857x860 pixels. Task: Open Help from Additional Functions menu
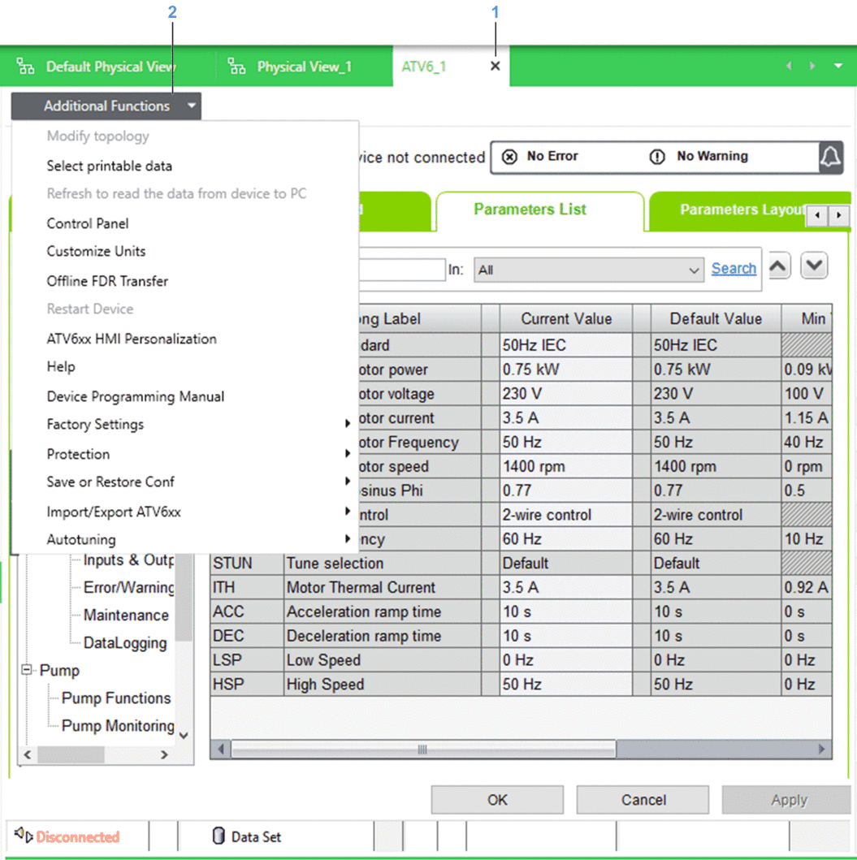coord(61,366)
